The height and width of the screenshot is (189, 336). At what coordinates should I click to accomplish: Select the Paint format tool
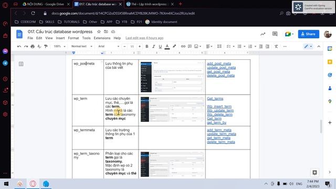tap(46, 46)
